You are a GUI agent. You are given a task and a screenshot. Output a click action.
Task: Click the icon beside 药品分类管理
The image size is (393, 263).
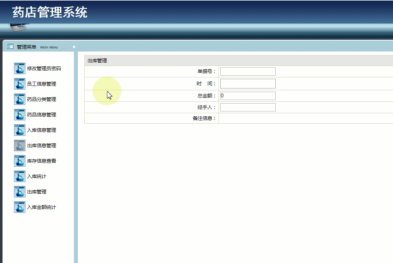19,99
